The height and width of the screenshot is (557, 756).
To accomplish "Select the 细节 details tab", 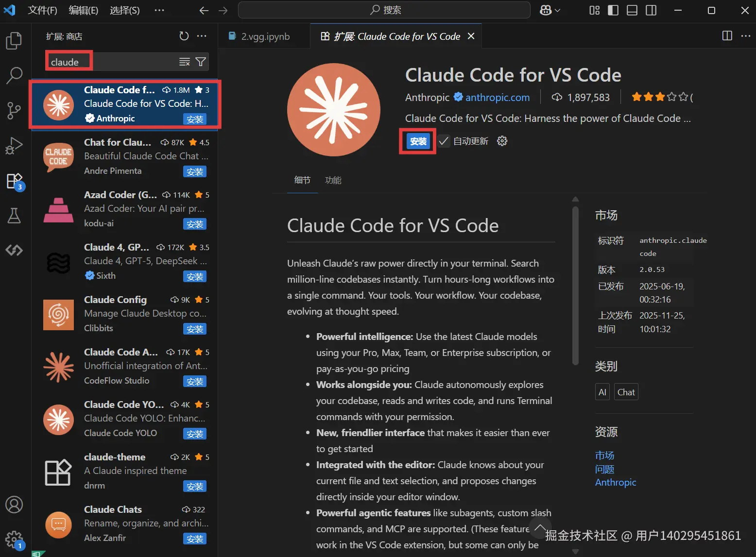I will (302, 180).
